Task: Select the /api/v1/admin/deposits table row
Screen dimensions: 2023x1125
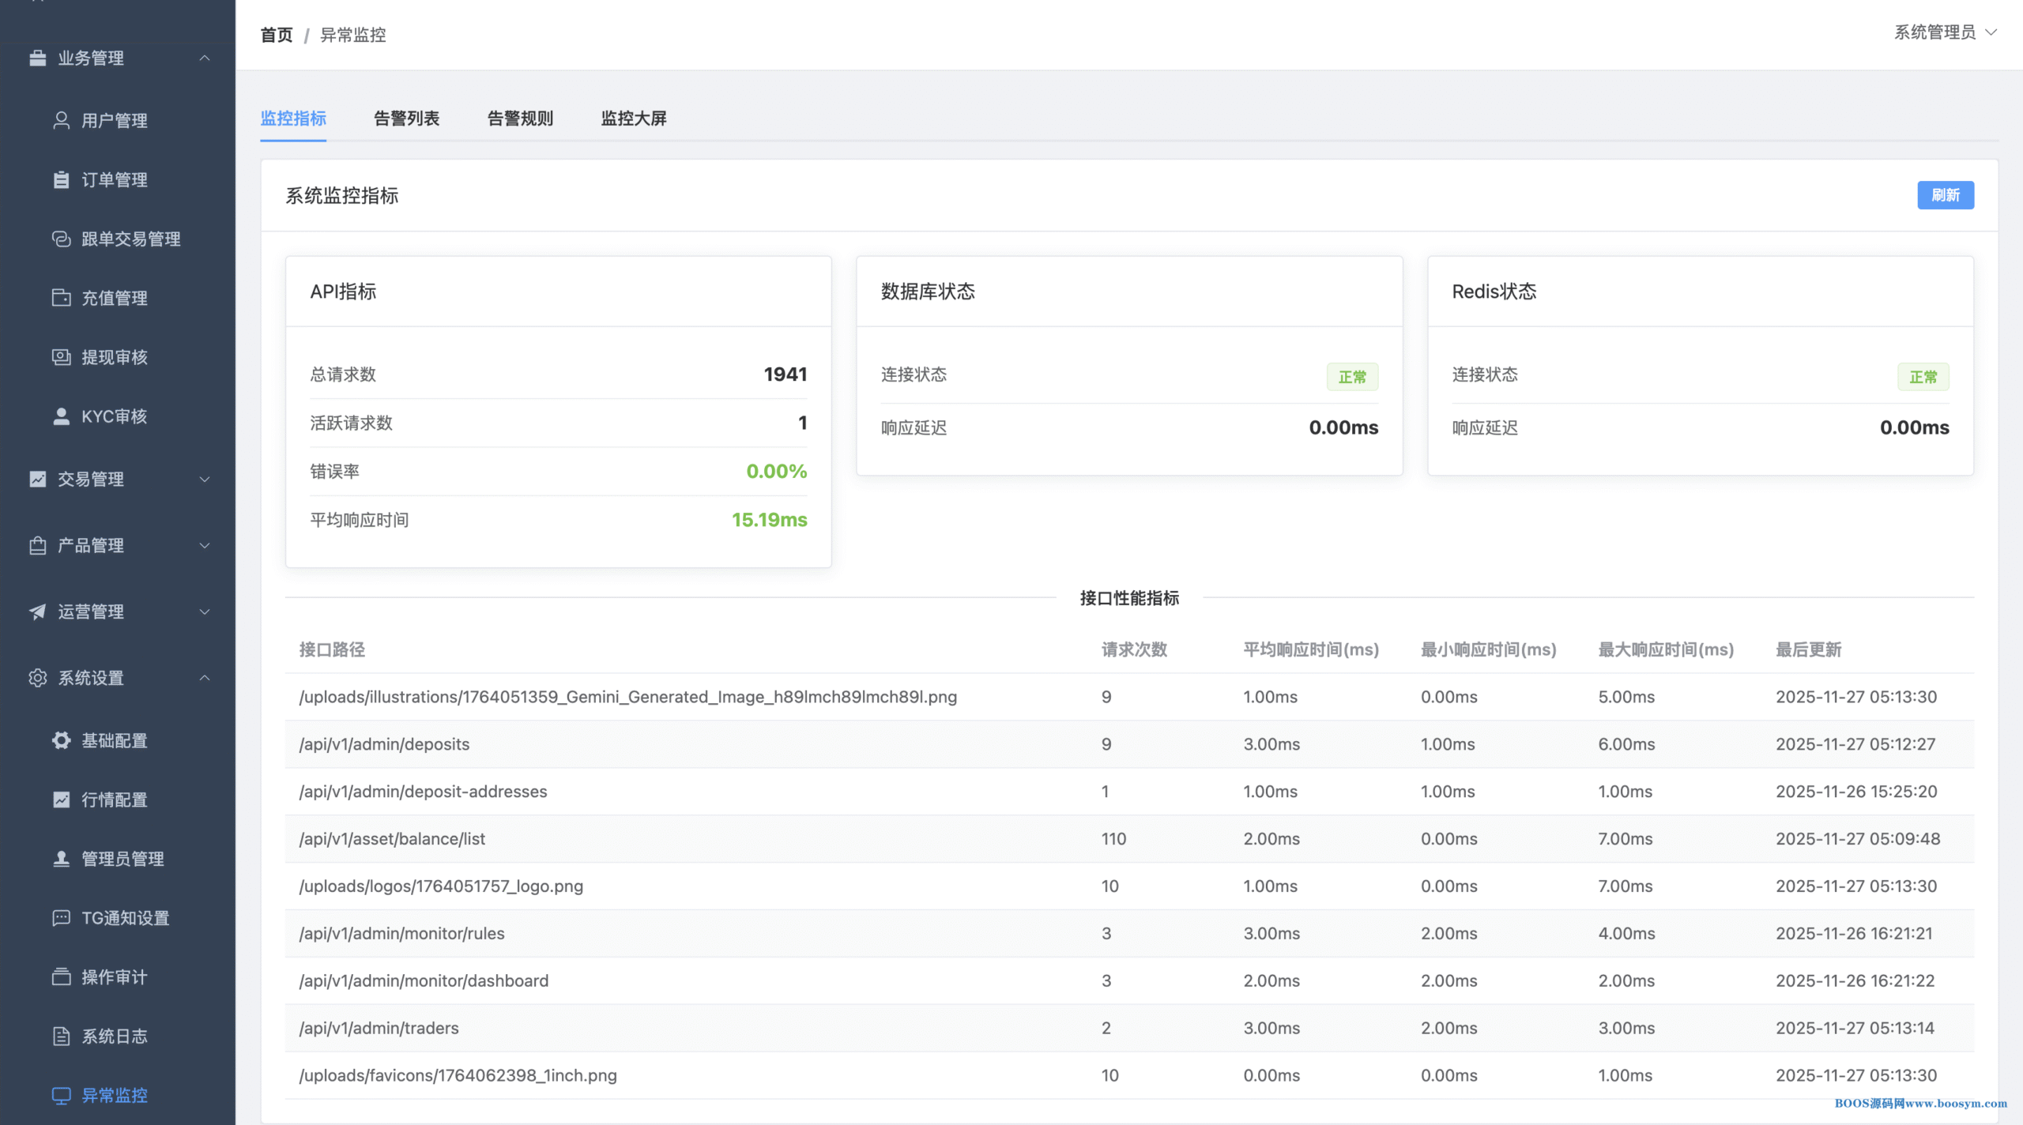Action: tap(384, 744)
